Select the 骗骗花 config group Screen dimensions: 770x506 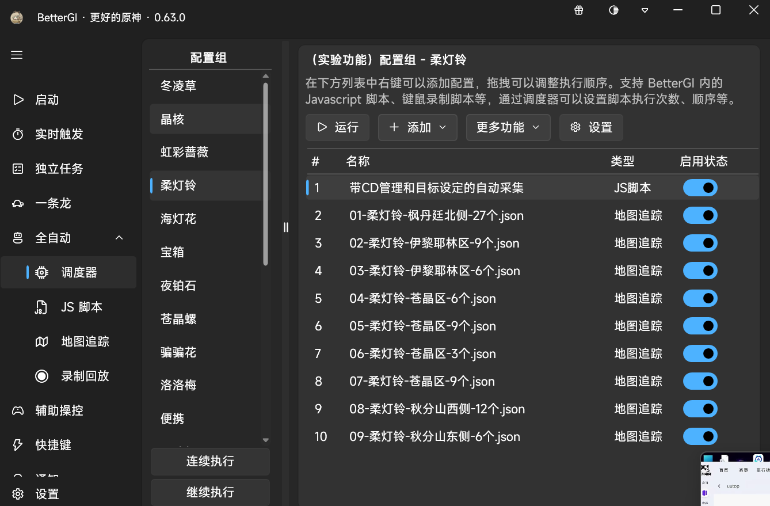tap(205, 352)
